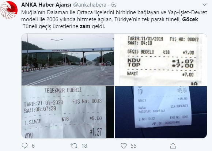Expand the tweet options chevron menu
Screen dimensions: 212x151
(204, 5)
